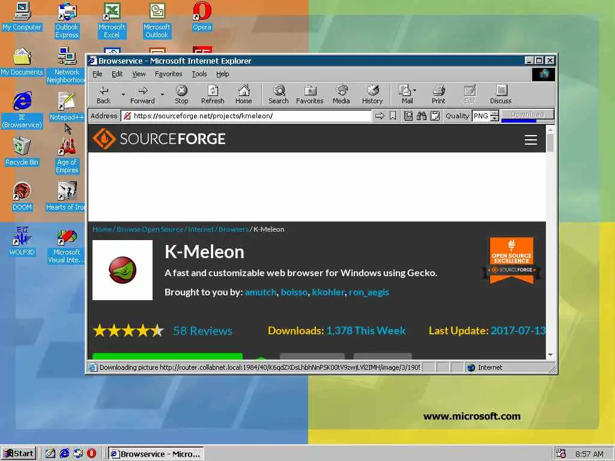Screen dimensions: 615x461
Task: Click the Mail toolbar button
Action: [x=405, y=94]
